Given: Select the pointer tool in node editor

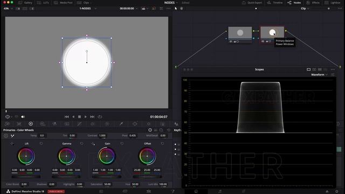Looking at the screenshot, I should click(x=176, y=9).
